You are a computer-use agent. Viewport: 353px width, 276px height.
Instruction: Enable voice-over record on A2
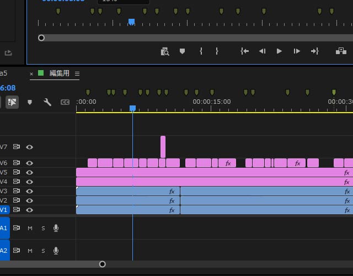[56, 251]
